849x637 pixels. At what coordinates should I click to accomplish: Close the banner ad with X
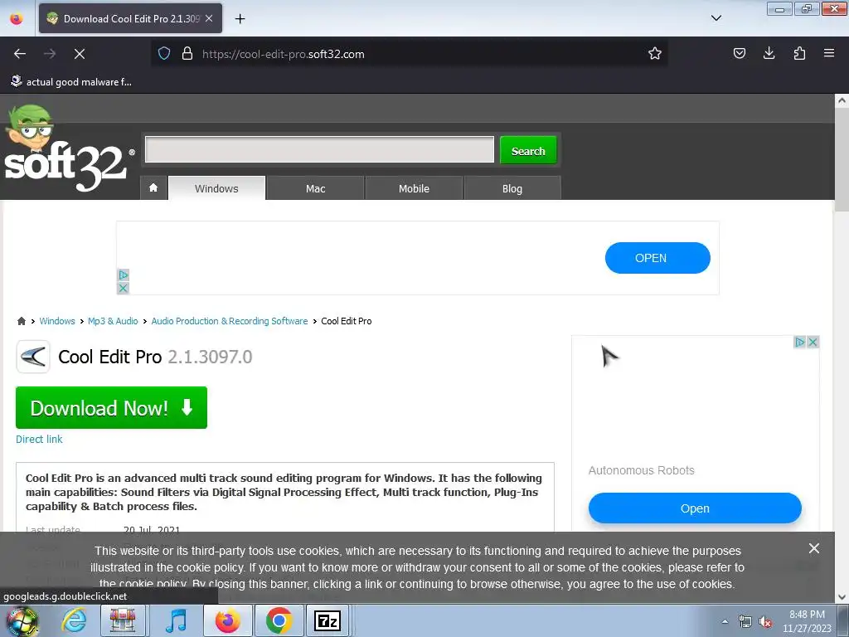[x=123, y=288]
